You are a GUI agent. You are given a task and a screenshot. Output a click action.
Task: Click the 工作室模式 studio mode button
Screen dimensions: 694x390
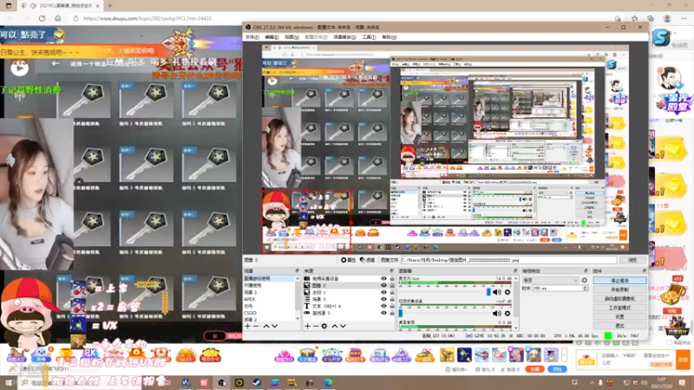click(619, 308)
